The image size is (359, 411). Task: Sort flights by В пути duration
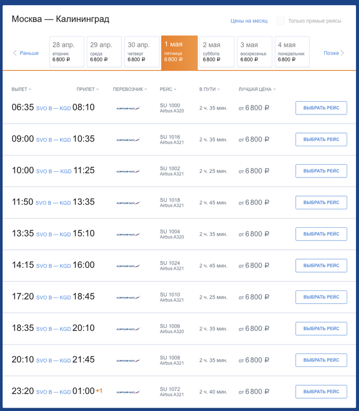click(209, 89)
